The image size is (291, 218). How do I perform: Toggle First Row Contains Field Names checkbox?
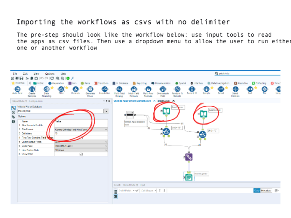tap(80, 138)
